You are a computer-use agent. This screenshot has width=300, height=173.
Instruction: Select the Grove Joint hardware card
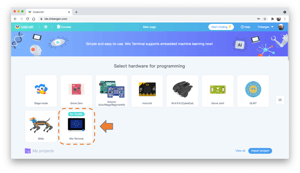[x=218, y=91]
